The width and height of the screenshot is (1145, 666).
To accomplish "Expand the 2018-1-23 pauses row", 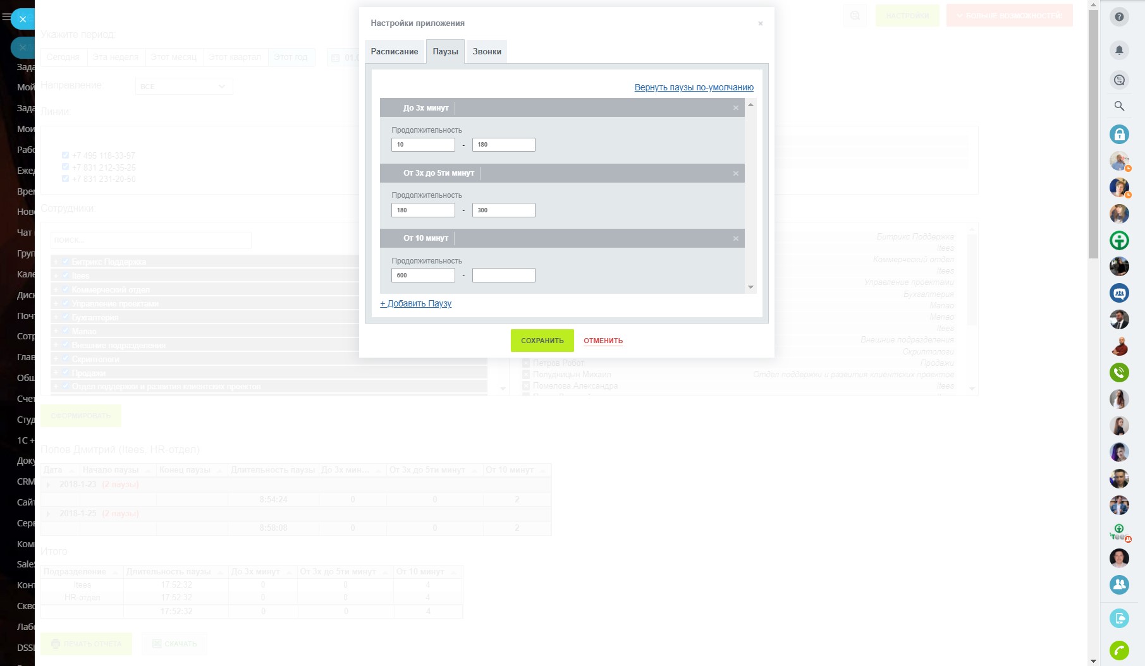I will [49, 485].
